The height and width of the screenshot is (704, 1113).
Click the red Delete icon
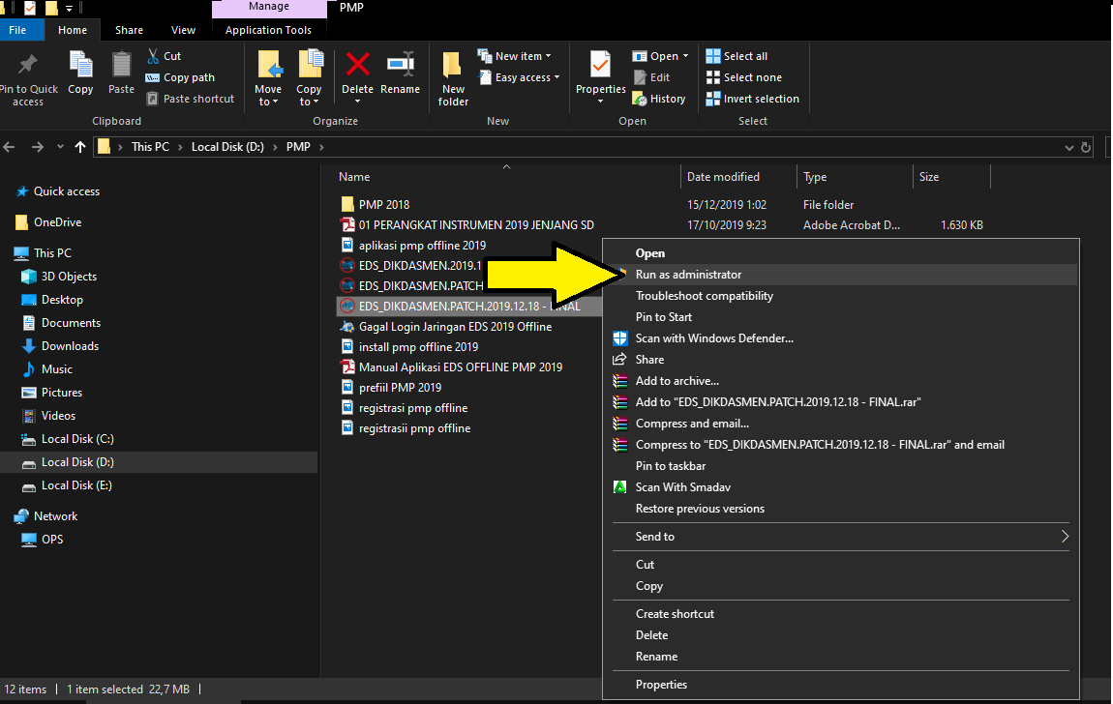[358, 65]
